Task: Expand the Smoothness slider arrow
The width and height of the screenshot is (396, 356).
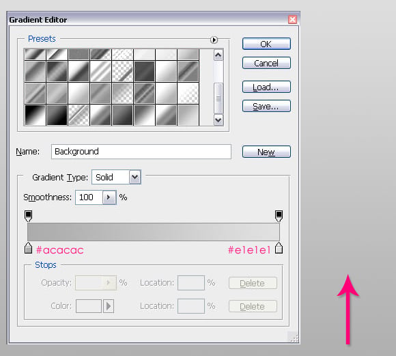Action: (109, 197)
